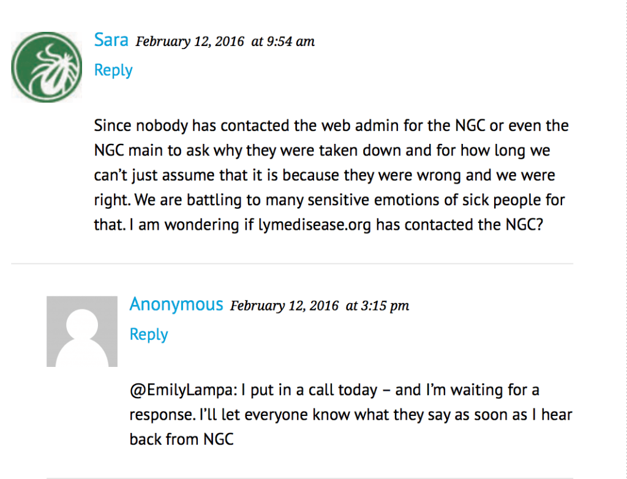
Task: Click "back from NGC" at reply's end
Action: tap(181, 439)
